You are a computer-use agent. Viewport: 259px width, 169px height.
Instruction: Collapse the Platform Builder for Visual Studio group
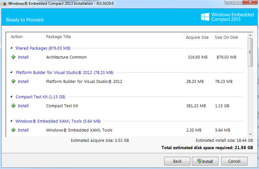click(x=11, y=72)
